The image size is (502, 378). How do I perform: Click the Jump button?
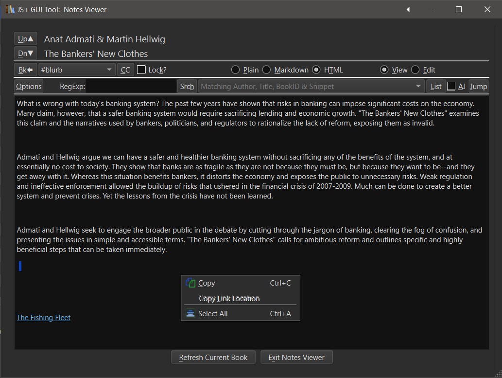point(478,87)
